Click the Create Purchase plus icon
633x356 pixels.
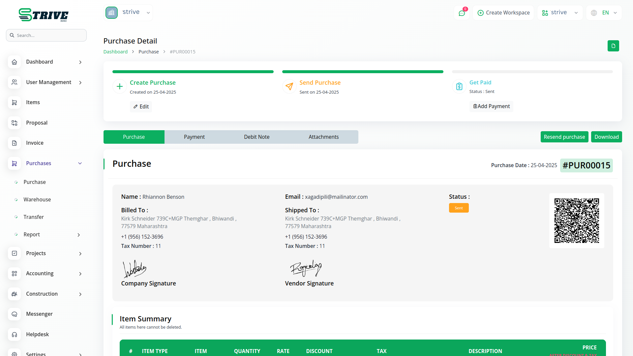[x=120, y=86]
